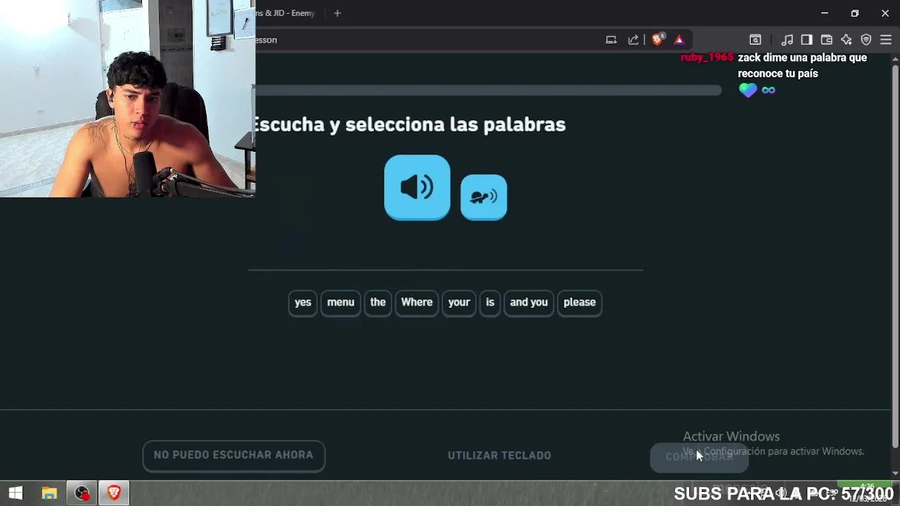This screenshot has height=506, width=900.
Task: Click the webcam overlay video
Action: [x=127, y=98]
